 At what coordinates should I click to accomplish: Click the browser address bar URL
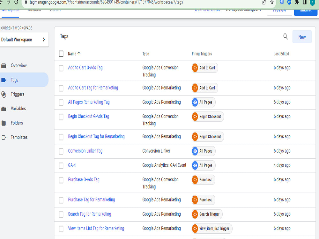pyautogui.click(x=106, y=2)
